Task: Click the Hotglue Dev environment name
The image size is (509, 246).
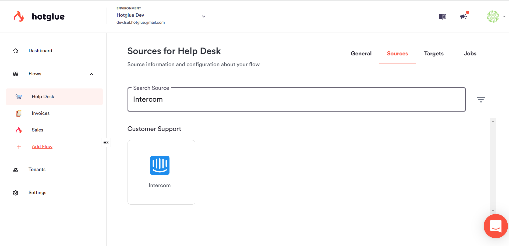Action: point(130,15)
